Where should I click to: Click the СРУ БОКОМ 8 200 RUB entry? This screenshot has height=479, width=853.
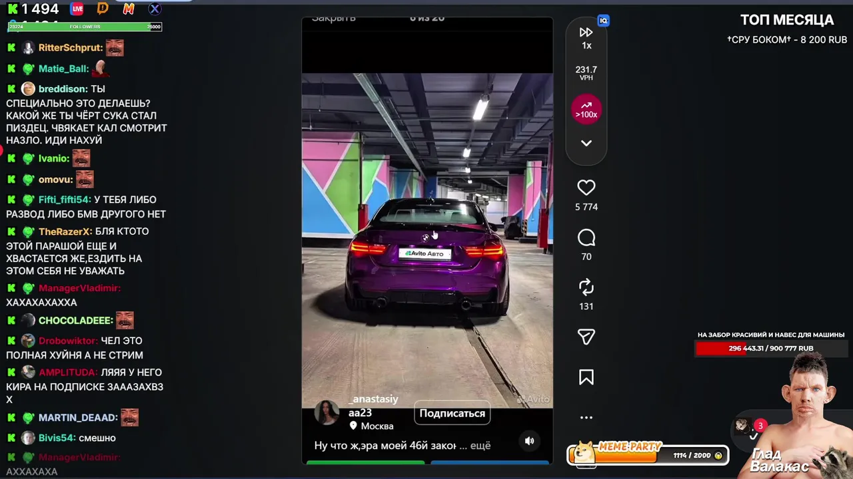(x=787, y=40)
